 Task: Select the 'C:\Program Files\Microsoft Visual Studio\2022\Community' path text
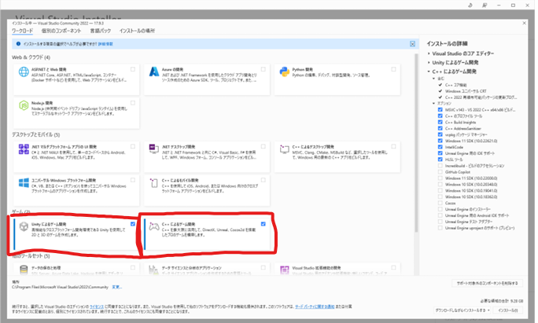click(60, 287)
